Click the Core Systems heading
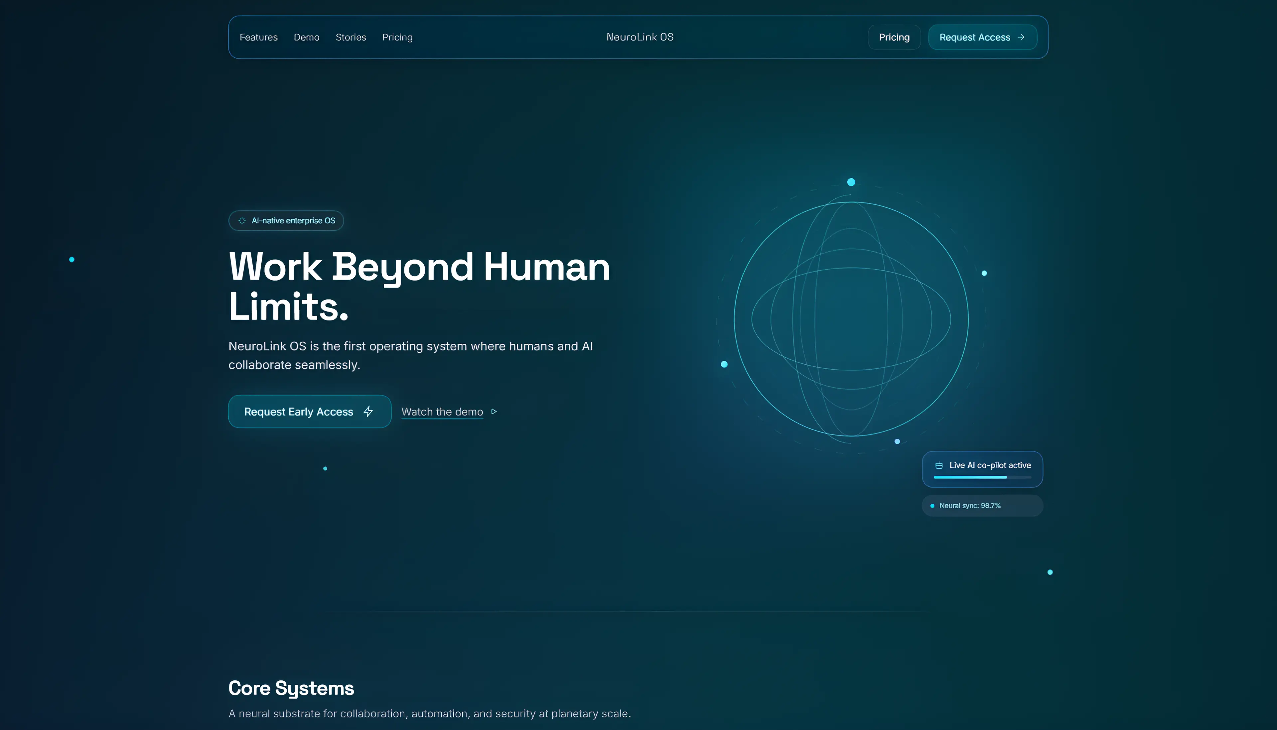1277x730 pixels. (291, 688)
